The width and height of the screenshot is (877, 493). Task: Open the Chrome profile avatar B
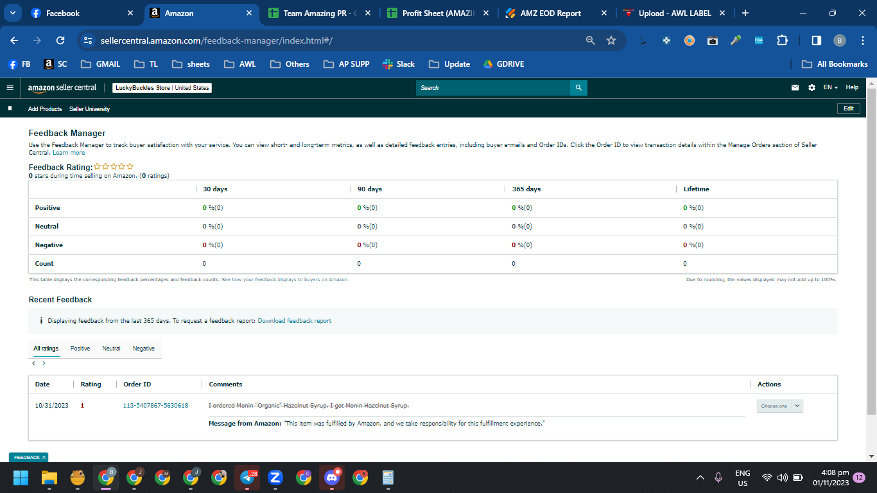click(840, 40)
